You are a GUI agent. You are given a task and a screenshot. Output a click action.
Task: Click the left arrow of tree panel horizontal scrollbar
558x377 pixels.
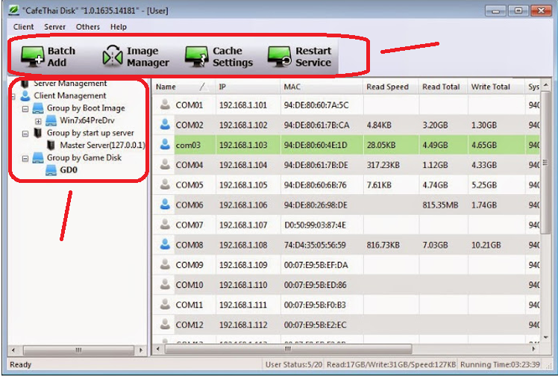click(x=13, y=350)
